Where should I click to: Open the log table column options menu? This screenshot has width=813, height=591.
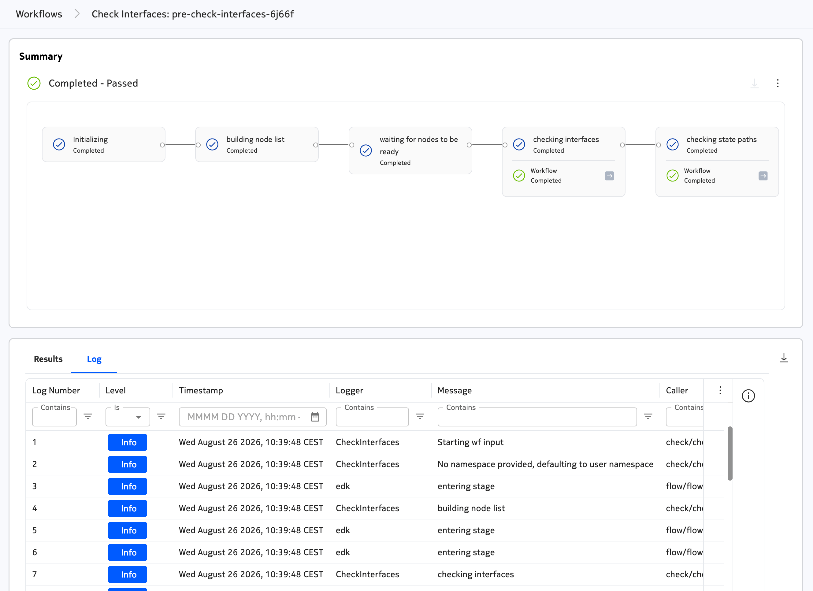[x=720, y=390]
